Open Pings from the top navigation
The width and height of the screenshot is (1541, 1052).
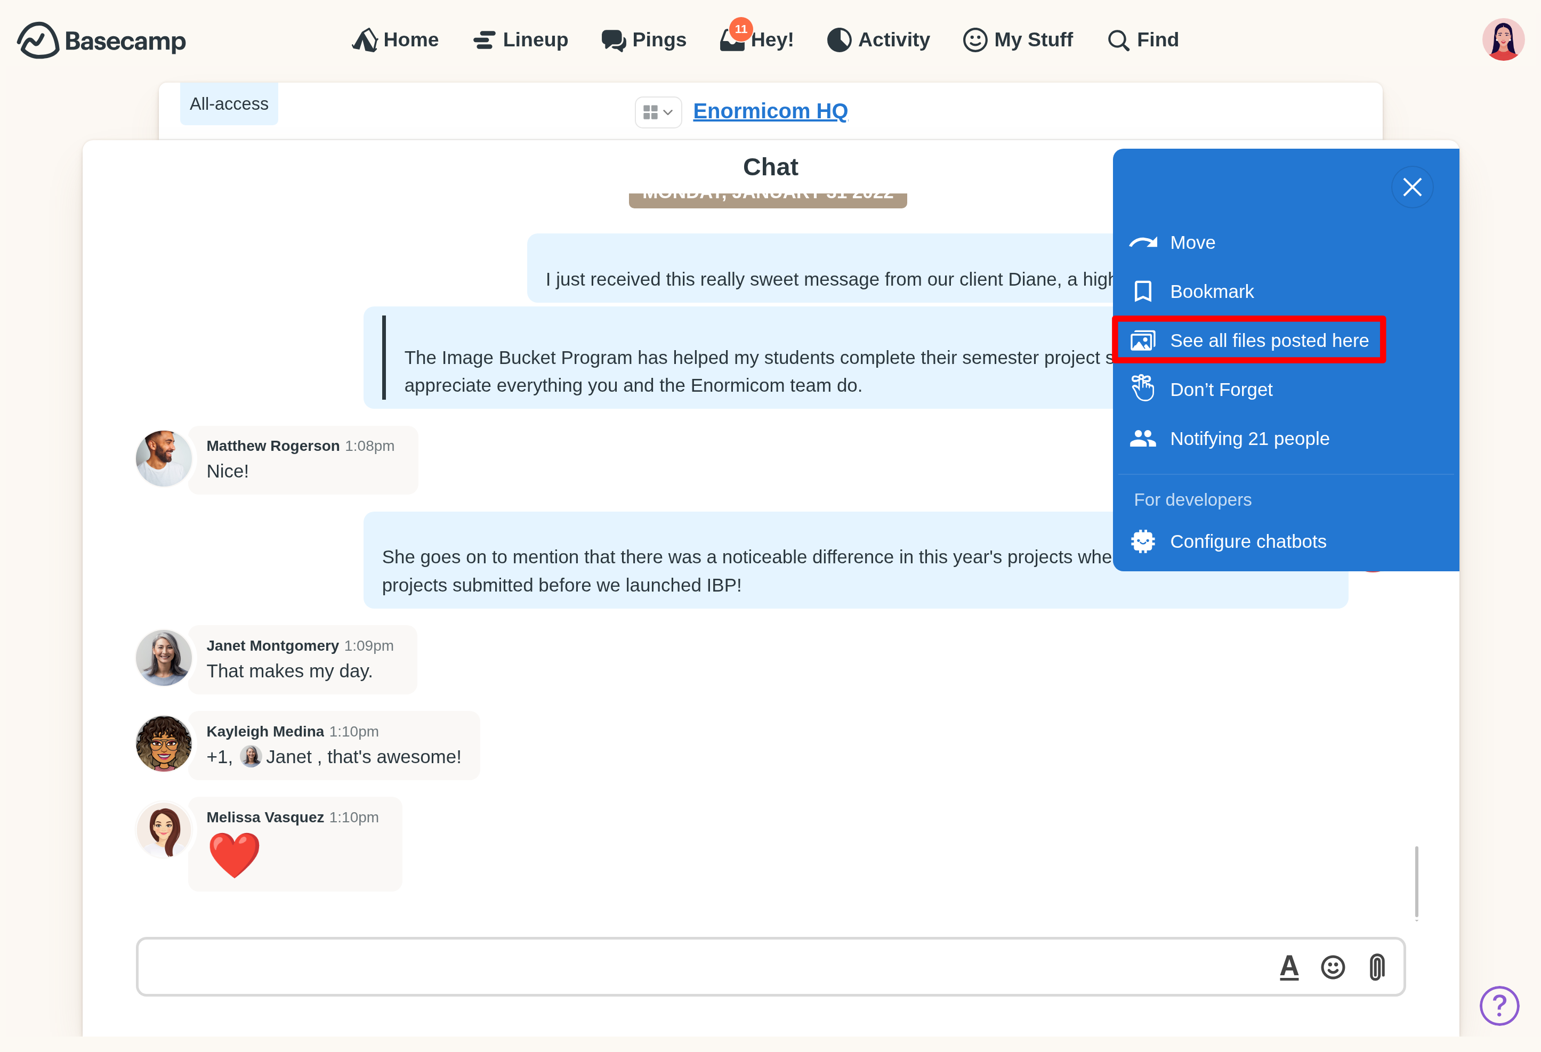click(644, 40)
